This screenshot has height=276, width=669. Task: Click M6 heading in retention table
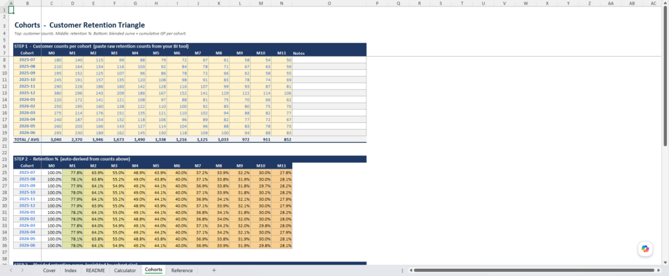(x=178, y=165)
